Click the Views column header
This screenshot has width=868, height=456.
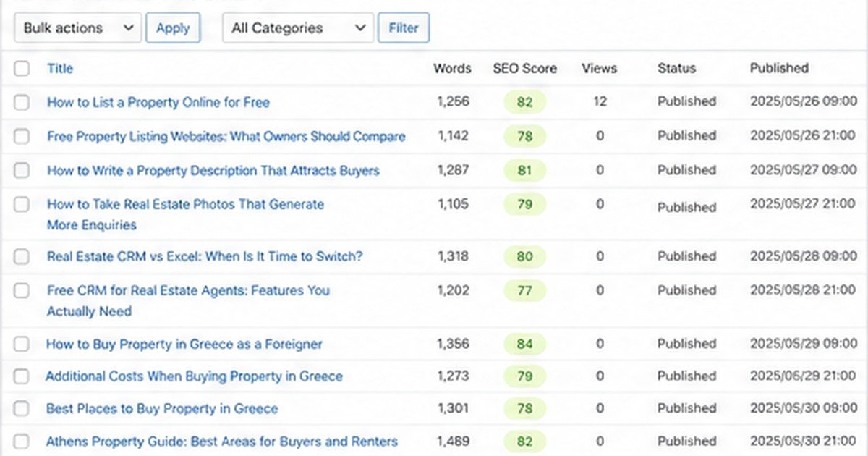click(x=599, y=69)
